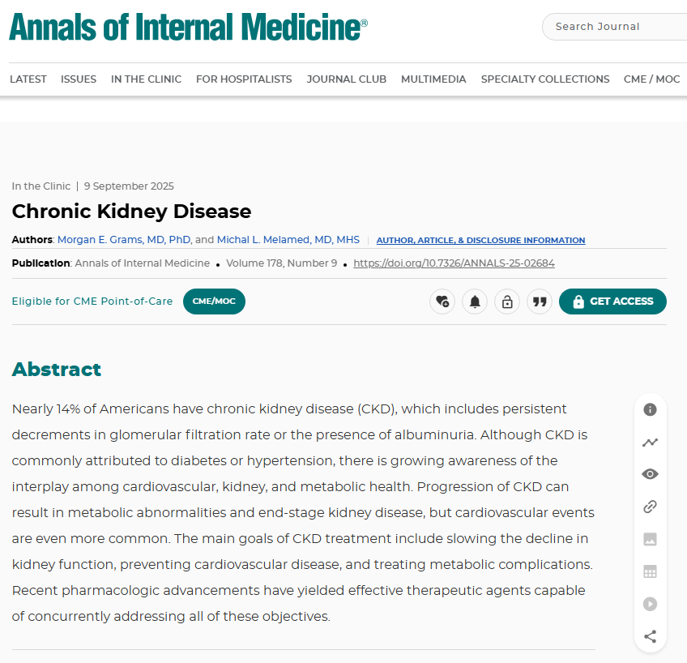
Task: Open the LATEST menu item
Action: 28,79
